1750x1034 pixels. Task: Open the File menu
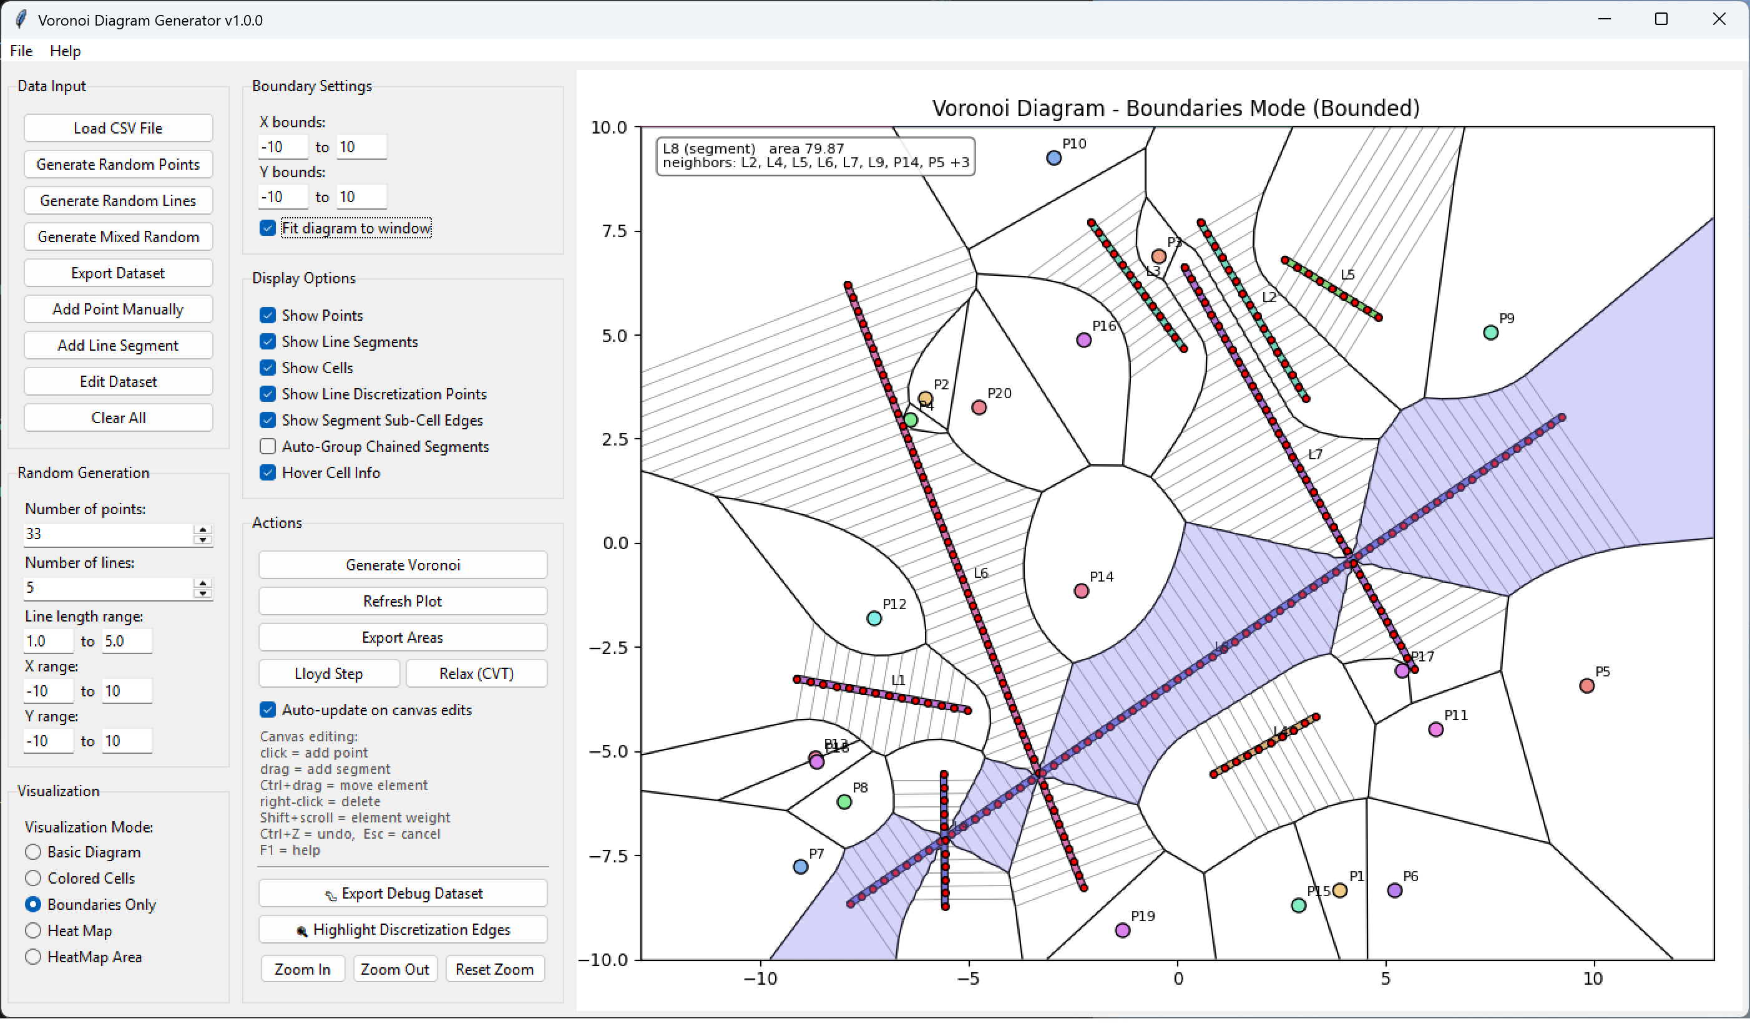pyautogui.click(x=21, y=51)
